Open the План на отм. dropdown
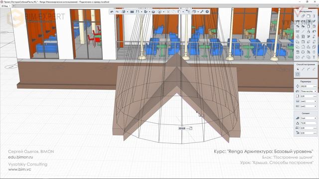 coord(309,91)
